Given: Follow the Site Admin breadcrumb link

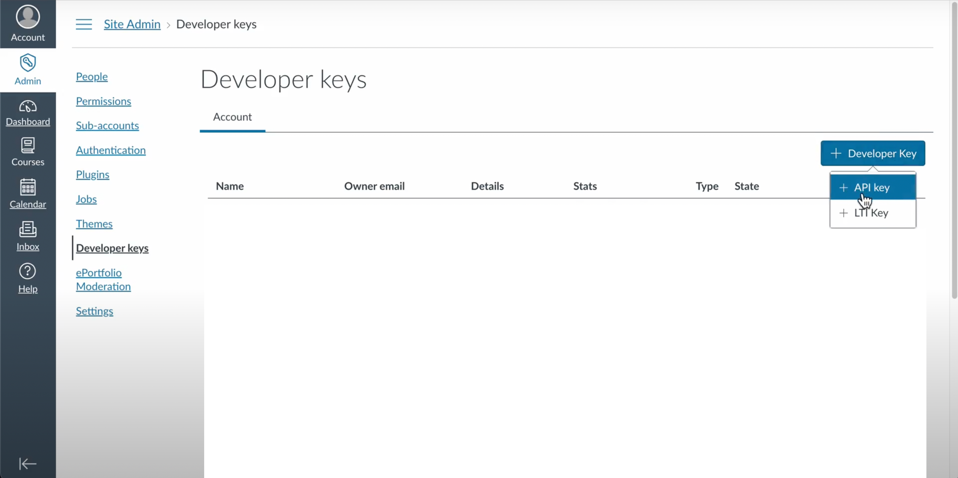Looking at the screenshot, I should 132,24.
